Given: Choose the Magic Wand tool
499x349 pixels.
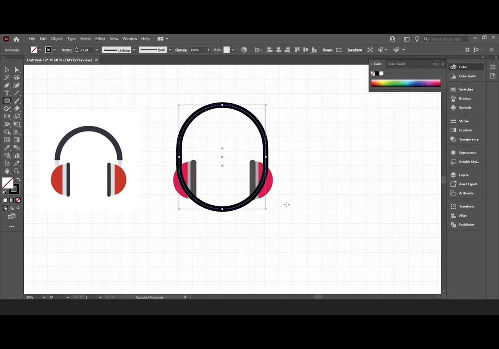Looking at the screenshot, I should click(7, 77).
